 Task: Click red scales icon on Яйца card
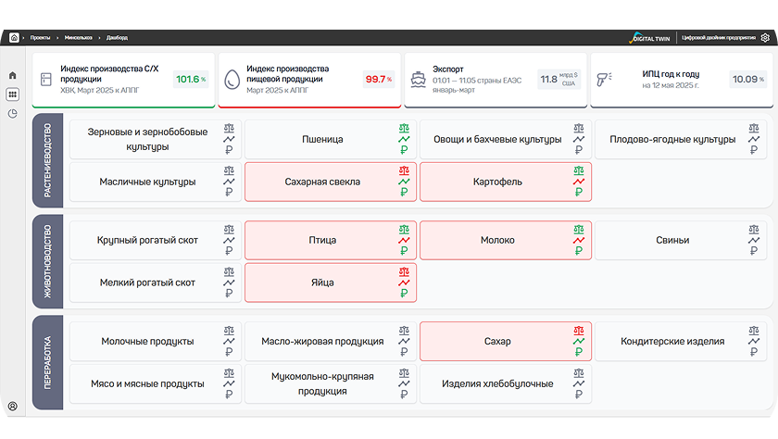click(x=404, y=272)
